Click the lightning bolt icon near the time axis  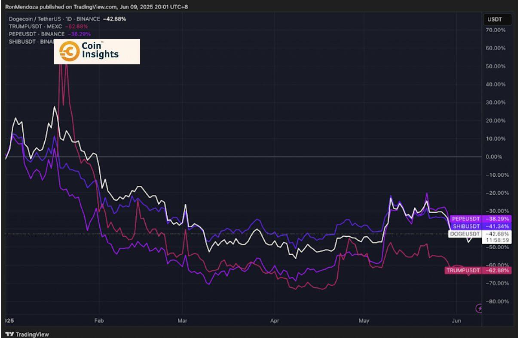(479, 308)
